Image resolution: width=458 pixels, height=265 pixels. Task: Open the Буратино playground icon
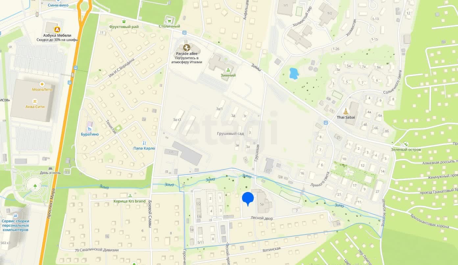click(x=90, y=125)
